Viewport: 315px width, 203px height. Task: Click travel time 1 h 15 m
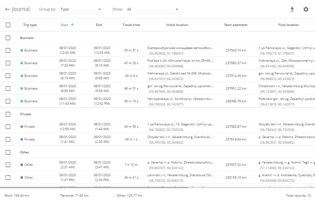(131, 165)
